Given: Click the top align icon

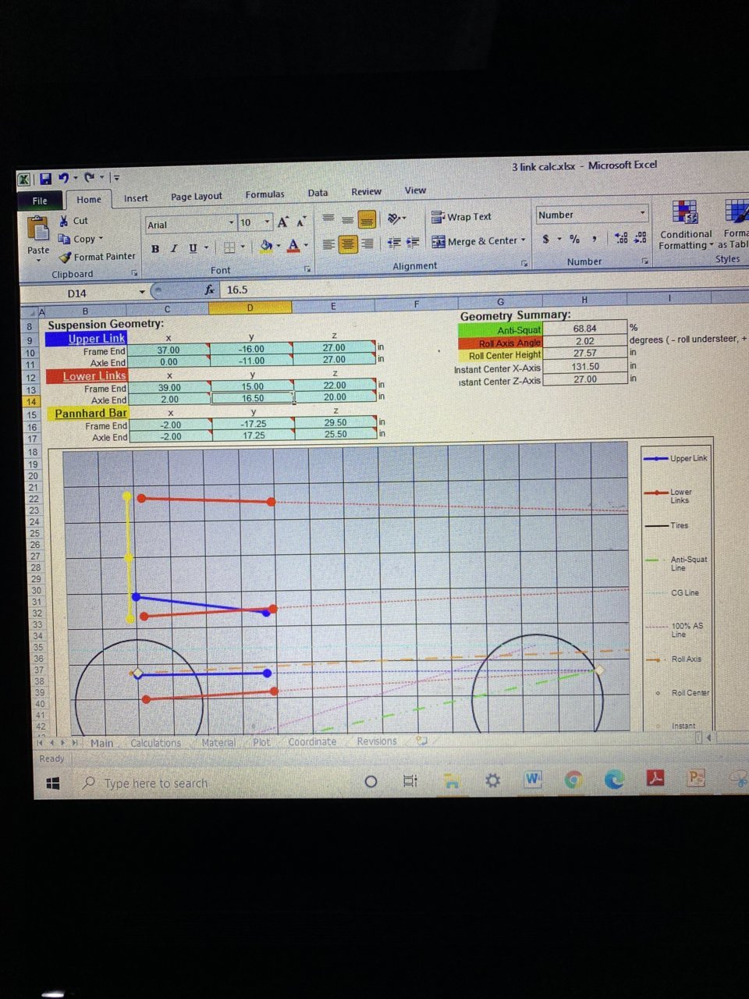Looking at the screenshot, I should (328, 219).
